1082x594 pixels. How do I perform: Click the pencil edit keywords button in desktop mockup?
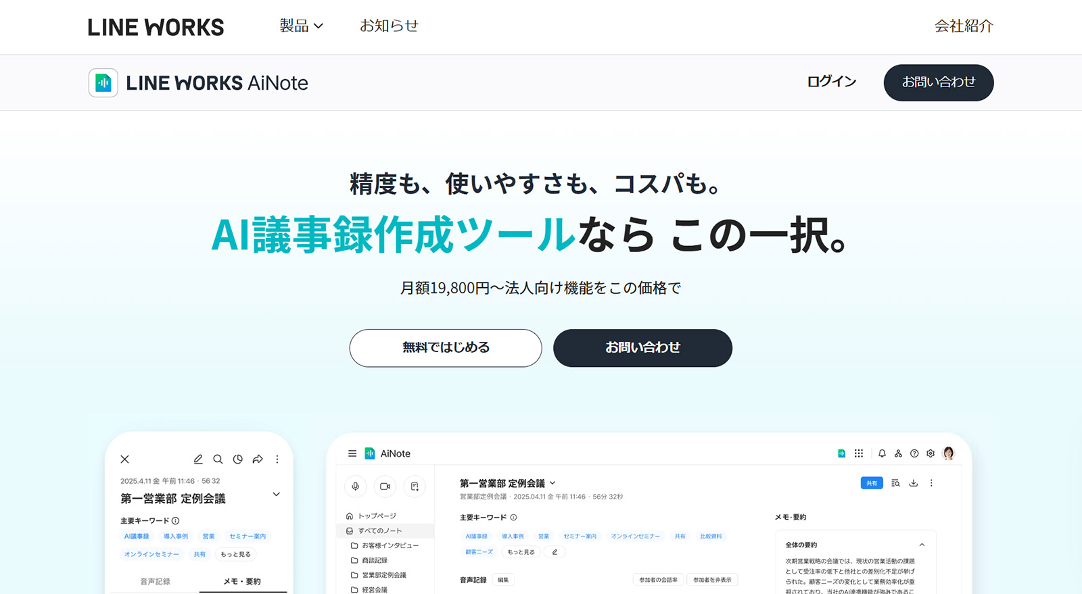tap(555, 552)
